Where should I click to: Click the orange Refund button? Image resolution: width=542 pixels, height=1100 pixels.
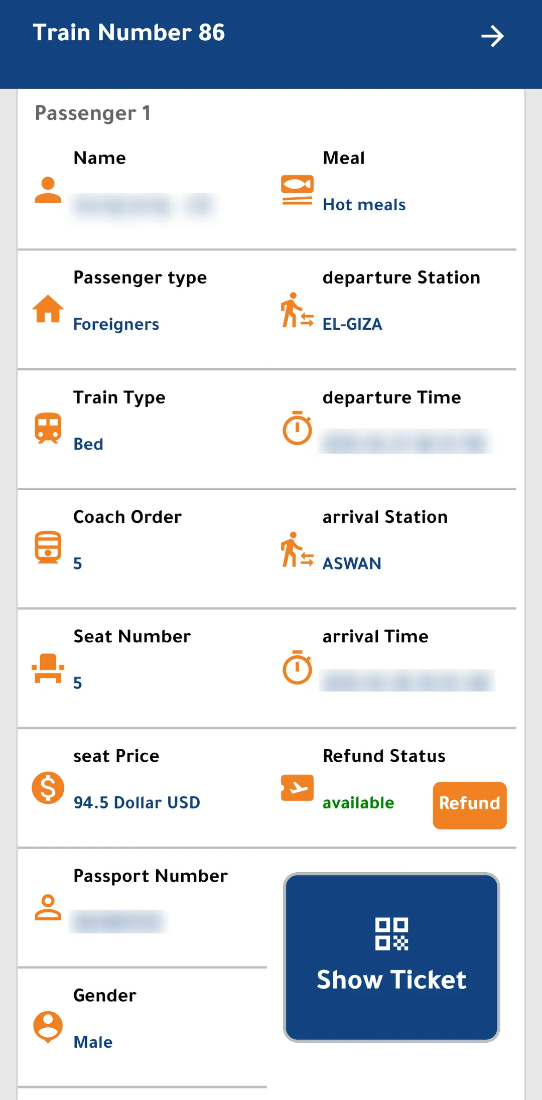[470, 805]
